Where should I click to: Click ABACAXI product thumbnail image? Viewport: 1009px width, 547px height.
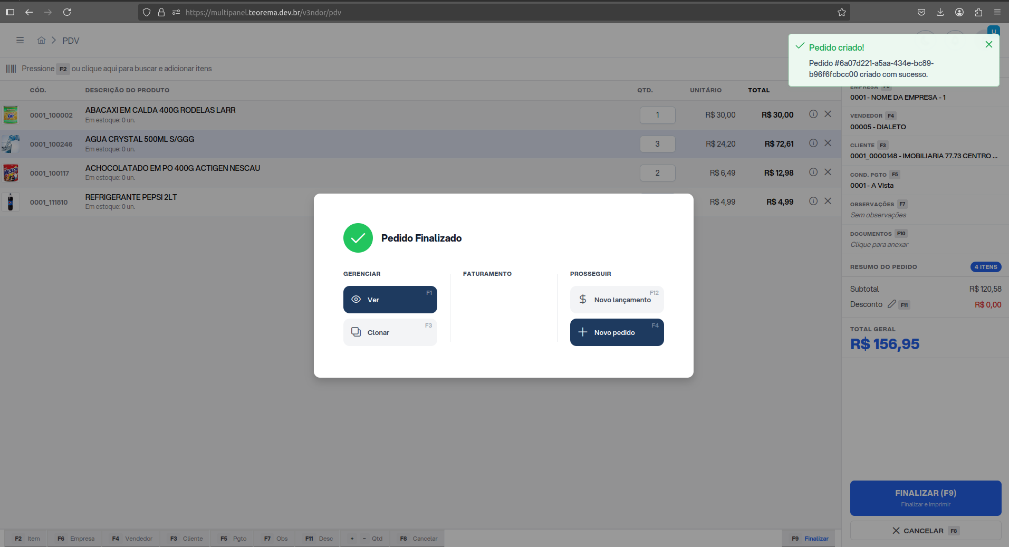point(11,115)
